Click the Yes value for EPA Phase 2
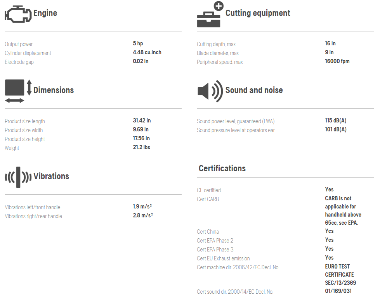Image resolution: width=380 pixels, height=303 pixels. 330,240
